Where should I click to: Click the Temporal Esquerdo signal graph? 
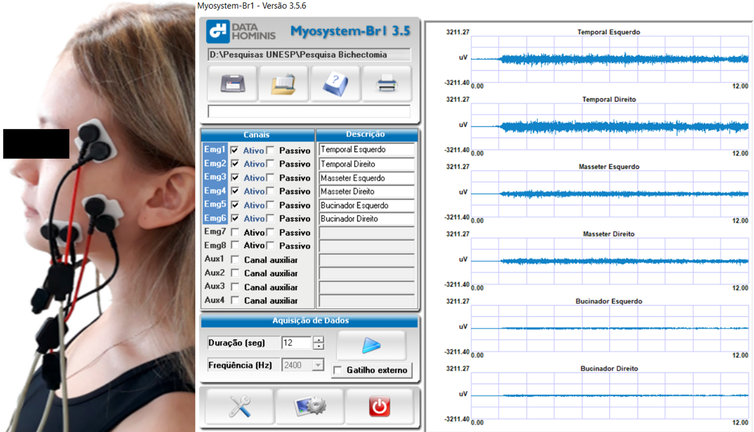click(610, 59)
